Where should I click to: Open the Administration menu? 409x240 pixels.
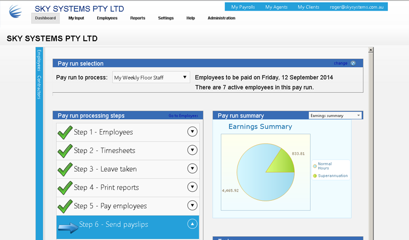click(x=221, y=18)
